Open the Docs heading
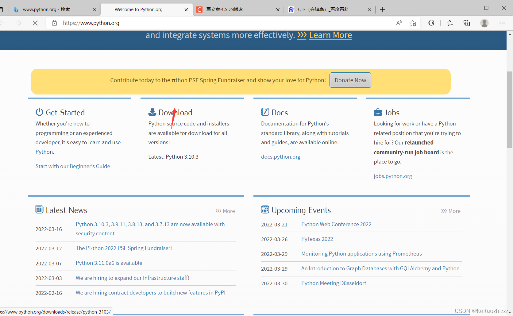The width and height of the screenshot is (513, 316). click(280, 113)
